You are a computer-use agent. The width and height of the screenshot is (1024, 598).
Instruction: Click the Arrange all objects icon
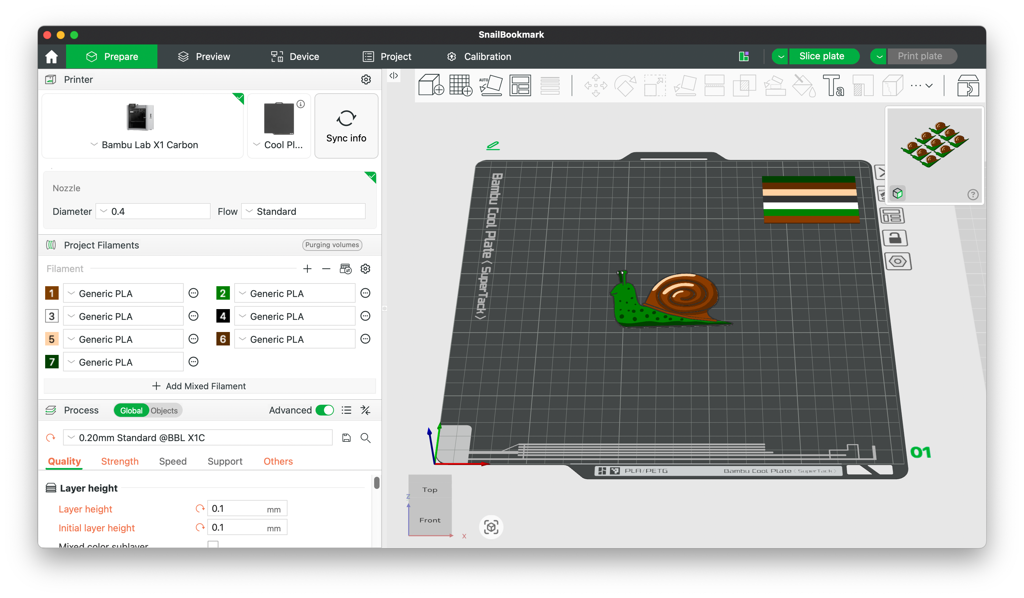(x=520, y=85)
